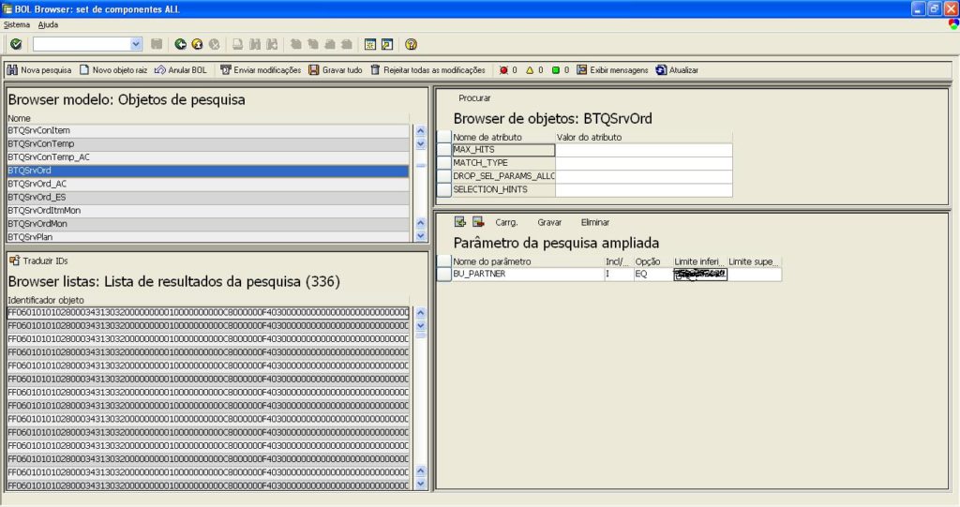Click the green checkmark Enter icon
Screen dimensions: 960x507
[x=16, y=44]
